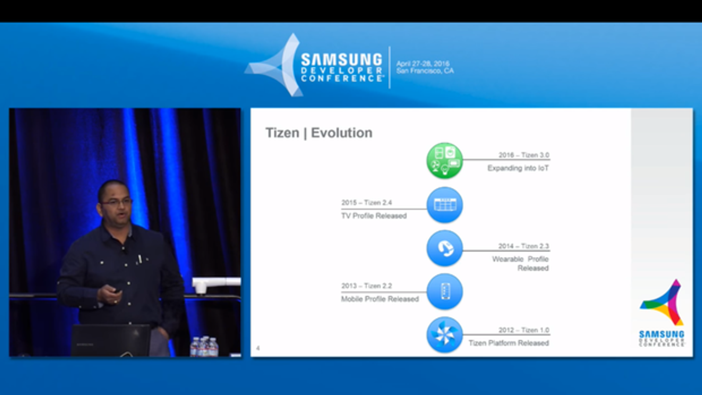The height and width of the screenshot is (395, 702).
Task: Click the wearable profile circle icon
Action: pyautogui.click(x=444, y=248)
